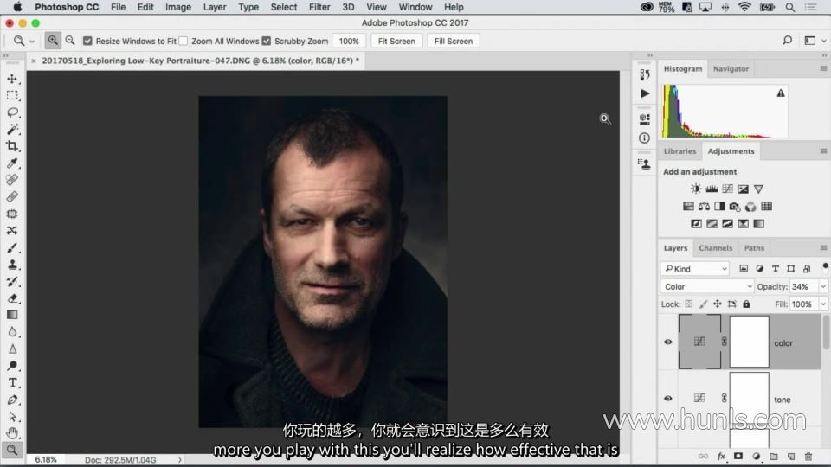Open the Image menu
Viewport: 831px width, 467px height.
[x=178, y=7]
